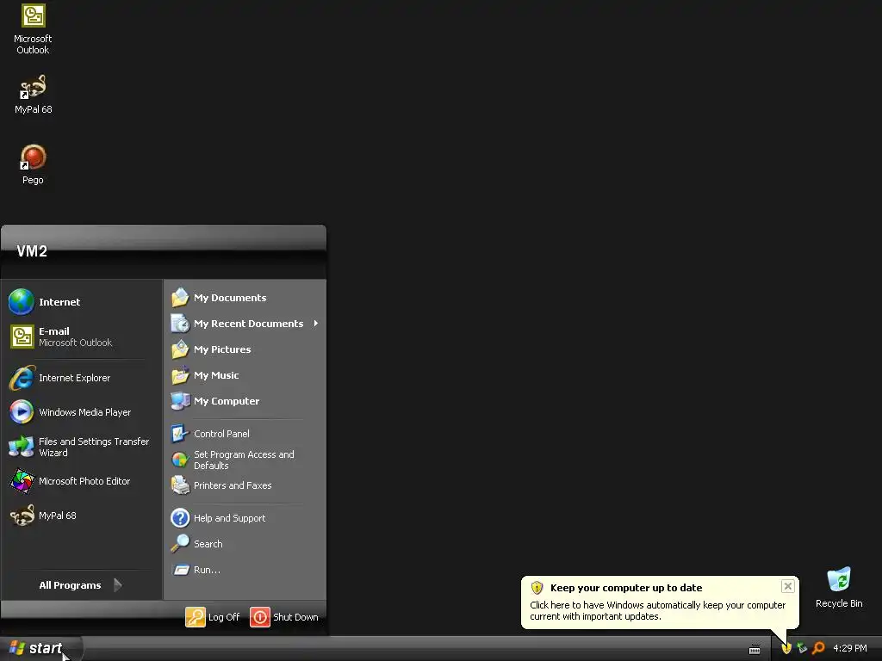The height and width of the screenshot is (661, 882).
Task: Click the Set Program Access and Defaults icon
Action: tap(180, 460)
